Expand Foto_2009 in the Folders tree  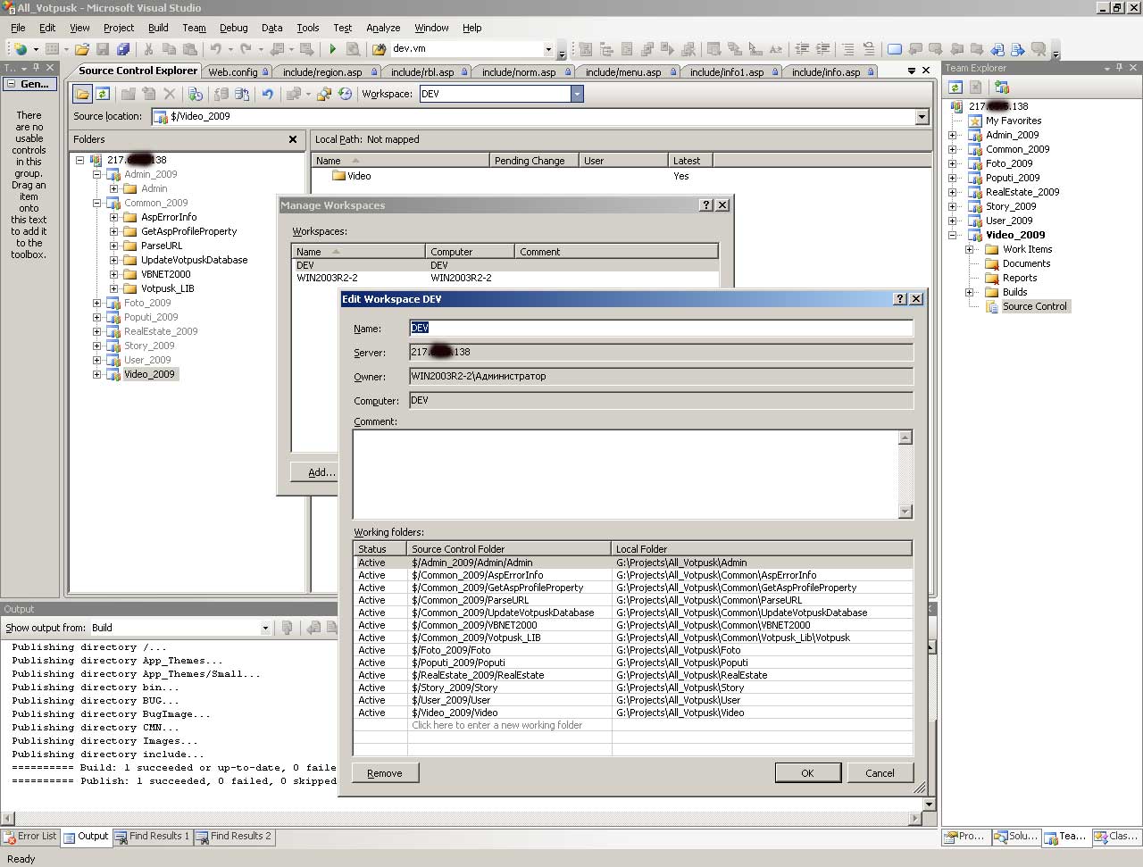(96, 303)
